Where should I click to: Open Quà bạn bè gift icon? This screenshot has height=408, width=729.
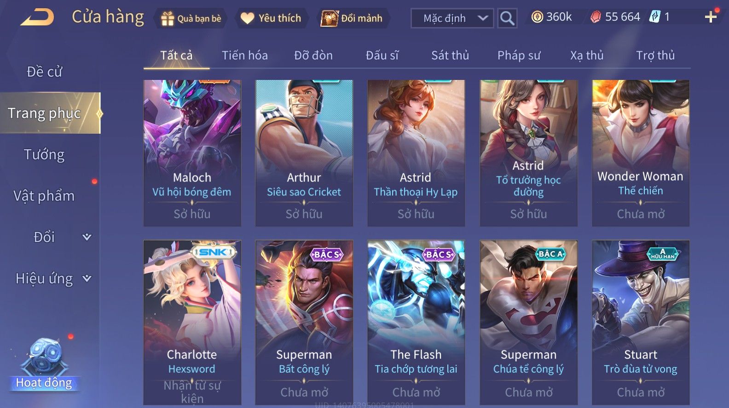167,18
